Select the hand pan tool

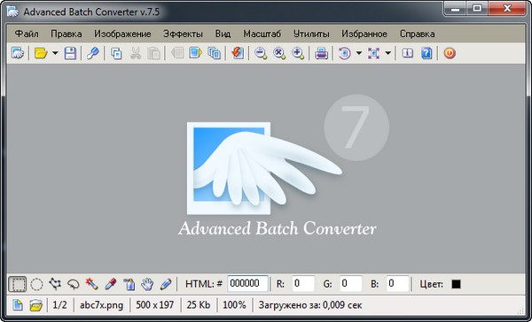click(x=147, y=284)
